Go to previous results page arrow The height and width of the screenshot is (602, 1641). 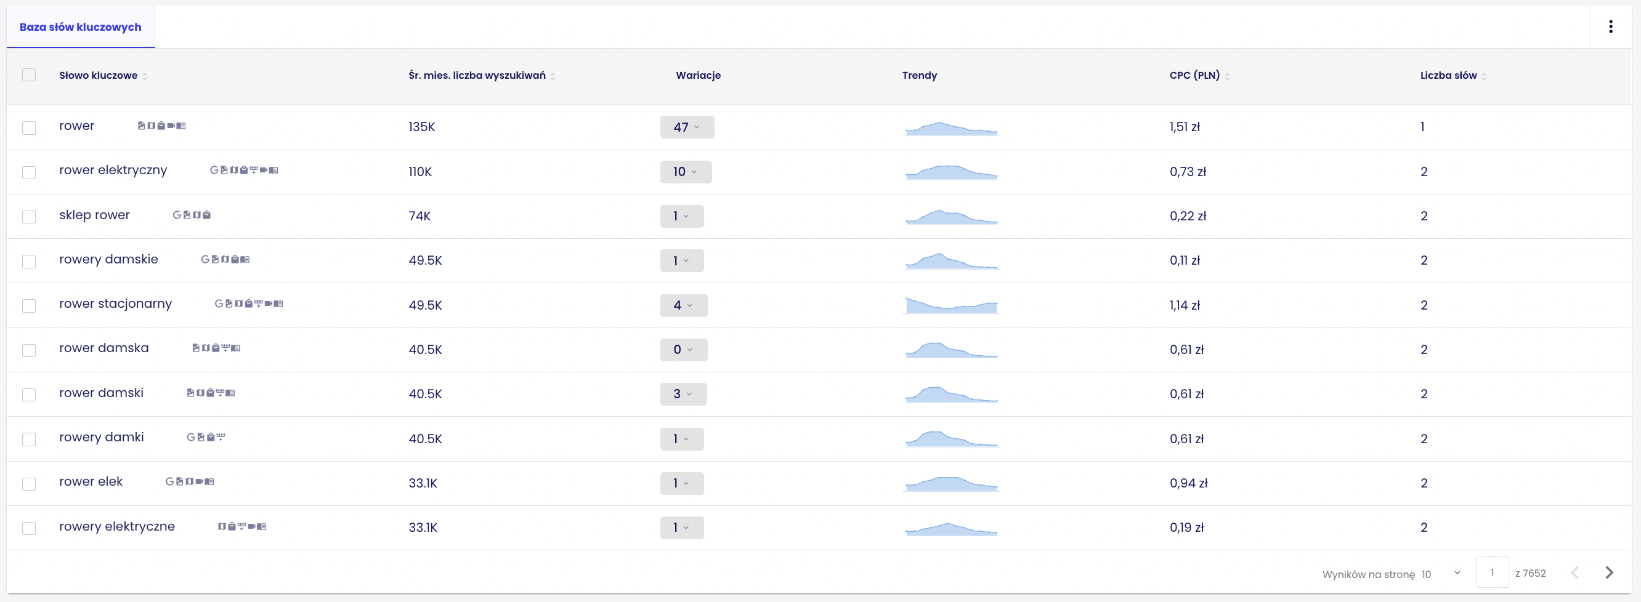pos(1574,572)
